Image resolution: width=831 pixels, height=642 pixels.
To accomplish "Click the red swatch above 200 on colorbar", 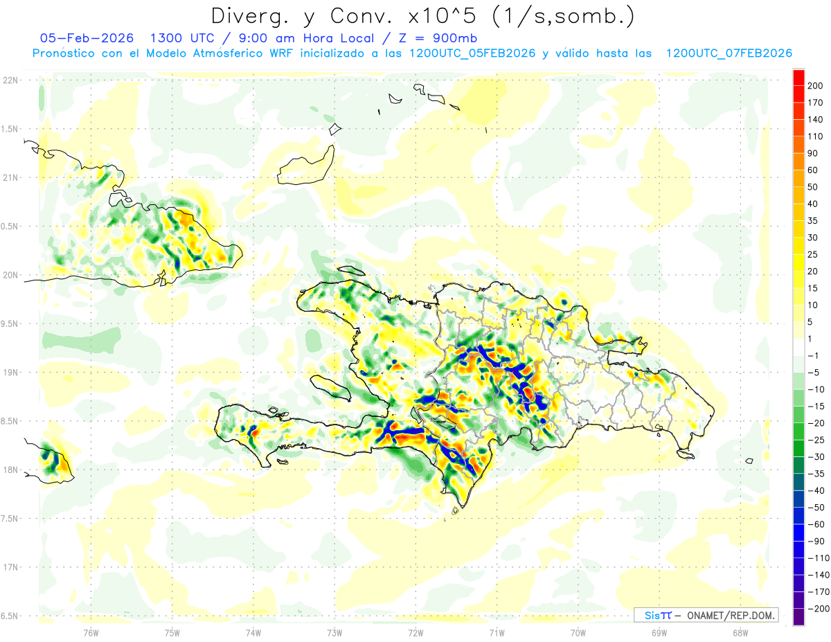I will (x=798, y=78).
